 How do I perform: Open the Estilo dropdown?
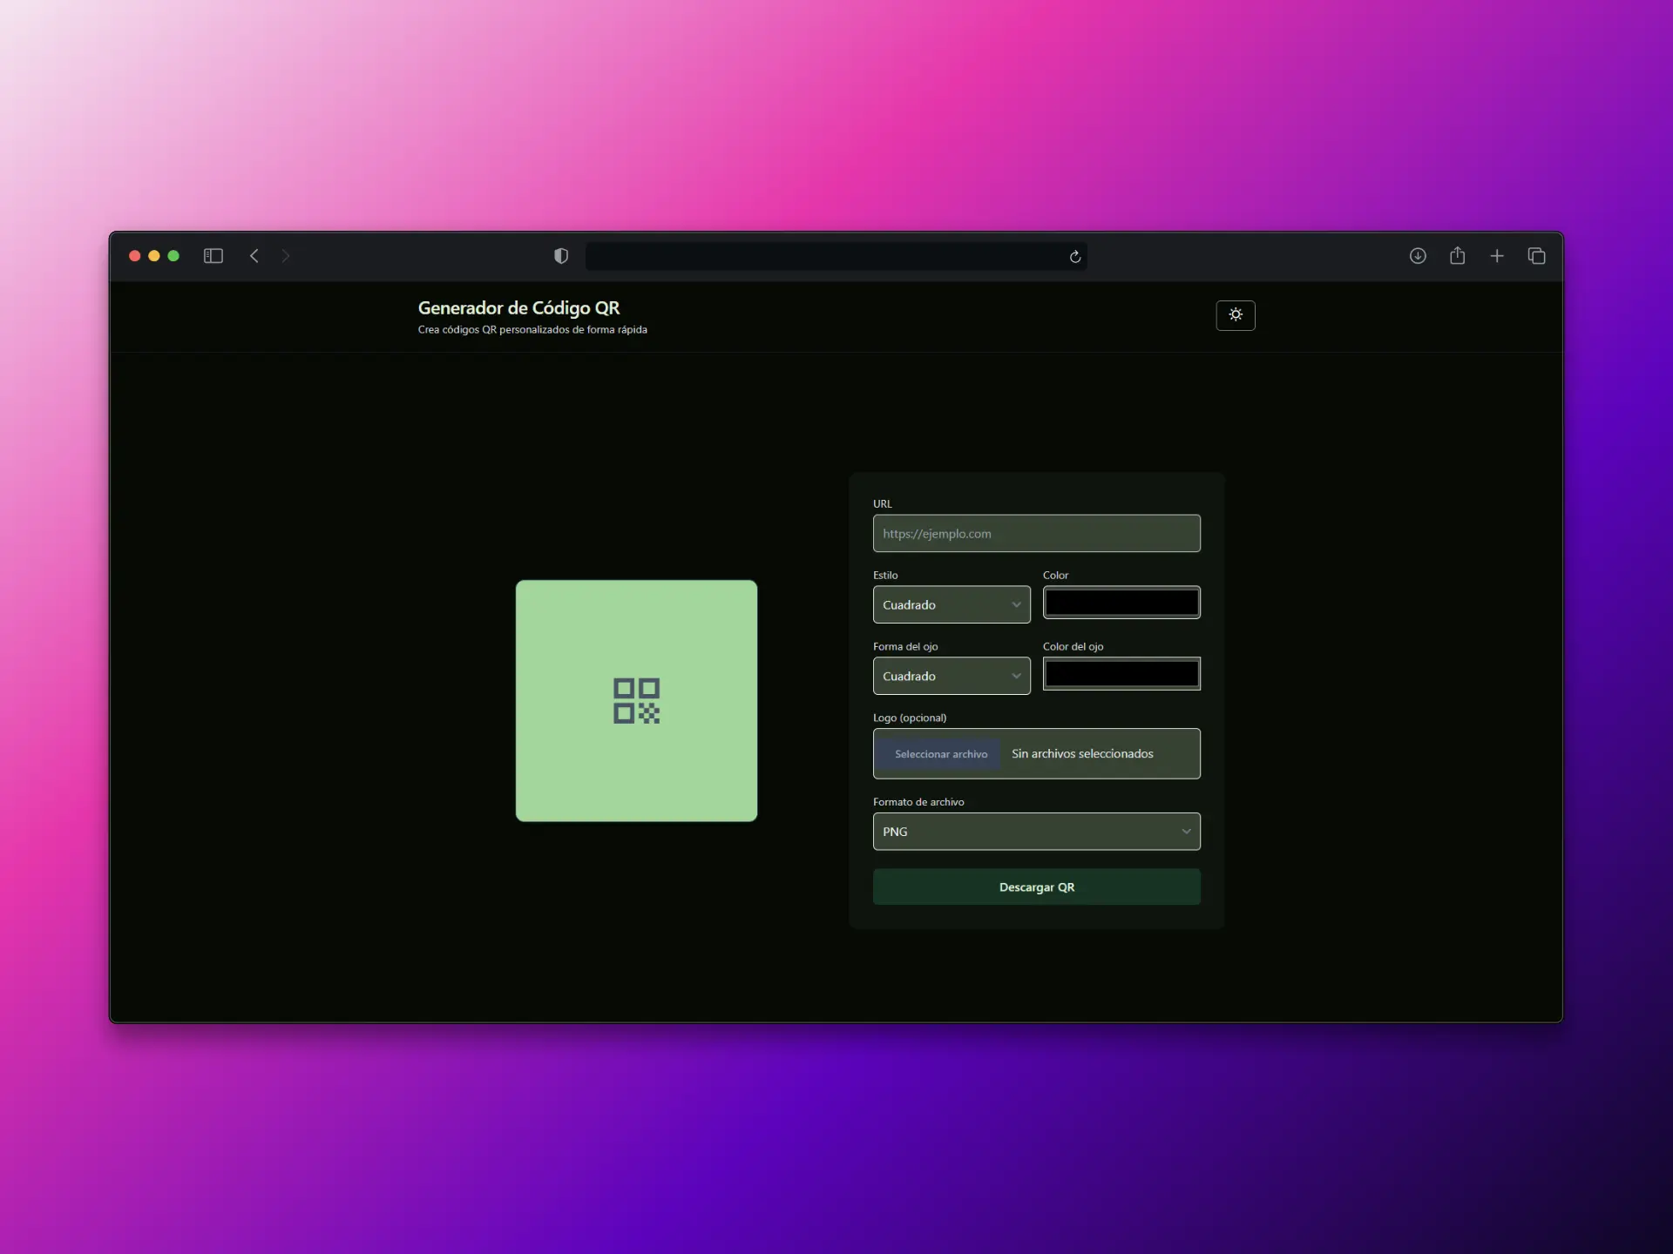click(x=951, y=604)
